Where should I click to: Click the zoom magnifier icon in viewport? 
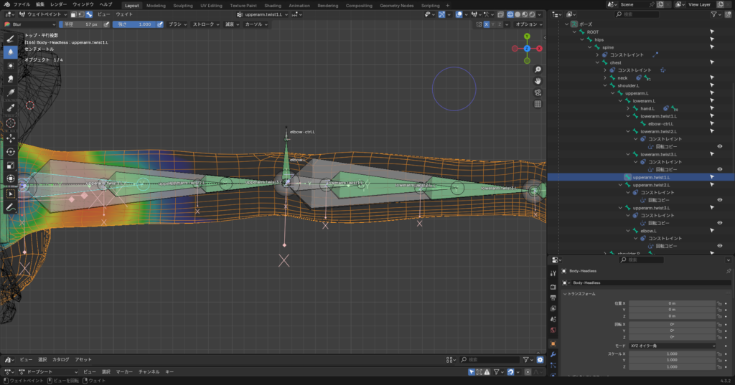tap(538, 70)
